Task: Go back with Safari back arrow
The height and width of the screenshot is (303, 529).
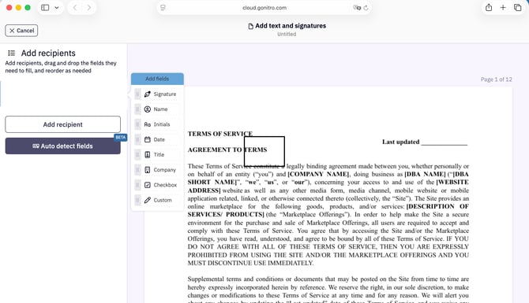Action: [75, 7]
